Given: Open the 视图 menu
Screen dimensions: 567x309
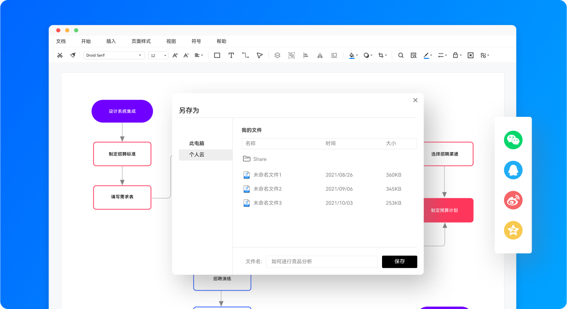Looking at the screenshot, I should pos(171,42).
